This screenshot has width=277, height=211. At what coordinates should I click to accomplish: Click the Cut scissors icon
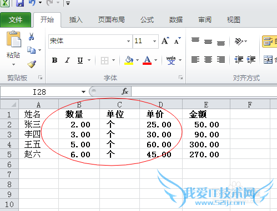tap(31, 37)
